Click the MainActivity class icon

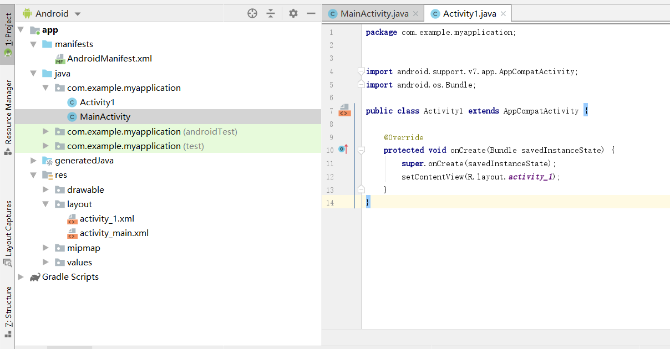(72, 116)
